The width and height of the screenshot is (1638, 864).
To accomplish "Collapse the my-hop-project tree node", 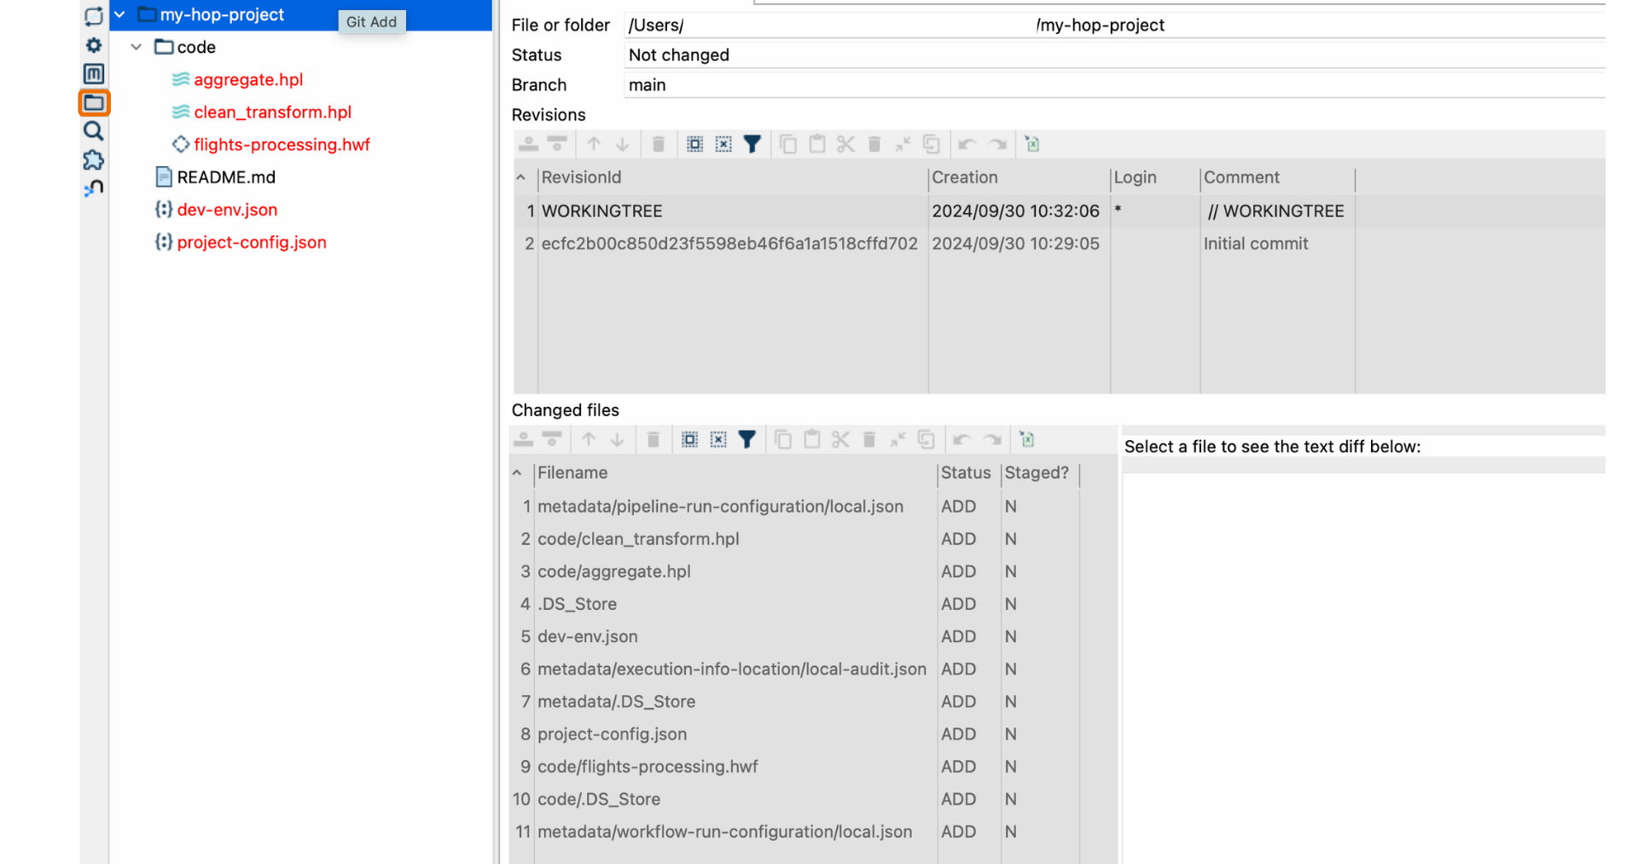I will click(x=119, y=14).
